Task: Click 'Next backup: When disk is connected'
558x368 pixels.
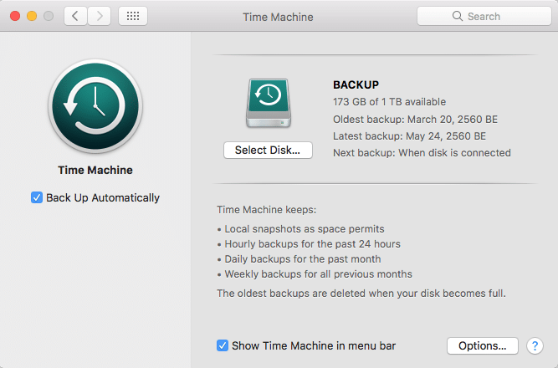Action: pyautogui.click(x=422, y=153)
